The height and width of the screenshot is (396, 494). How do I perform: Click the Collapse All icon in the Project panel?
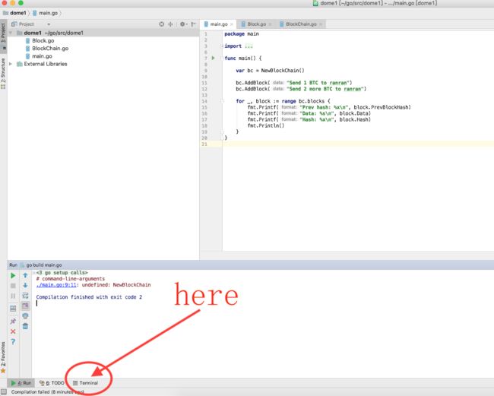(170, 24)
